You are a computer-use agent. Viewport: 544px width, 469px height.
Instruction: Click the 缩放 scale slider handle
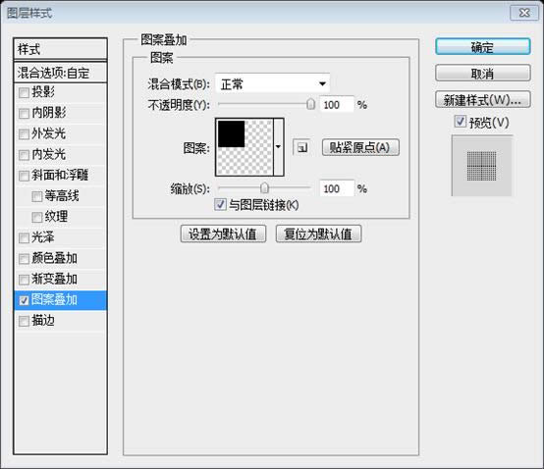264,187
